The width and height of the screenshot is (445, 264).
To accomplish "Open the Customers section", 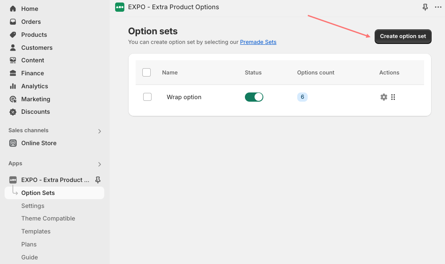I will (x=37, y=48).
